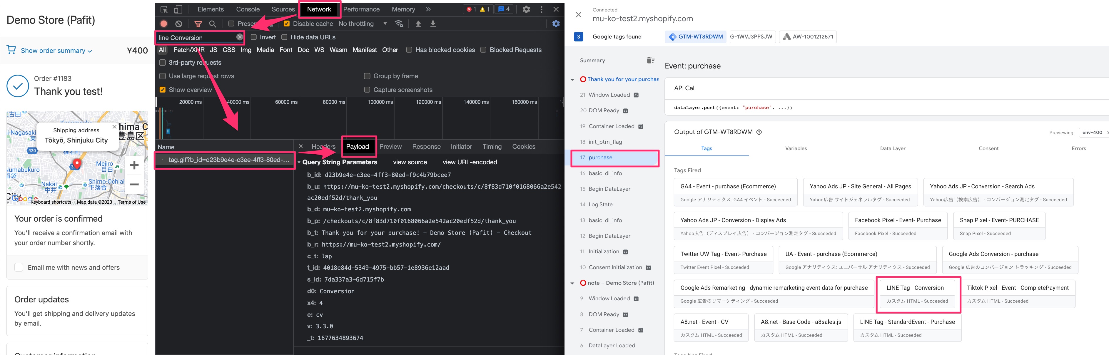
Task: Clear the 'line Conversion' filter text
Action: 239,37
